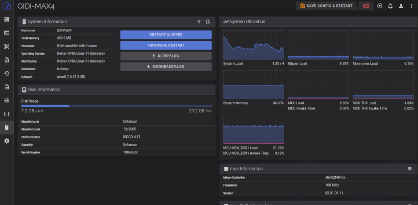Expand the mcu Information hamburger menu
The height and width of the screenshot is (205, 418).
410,169
